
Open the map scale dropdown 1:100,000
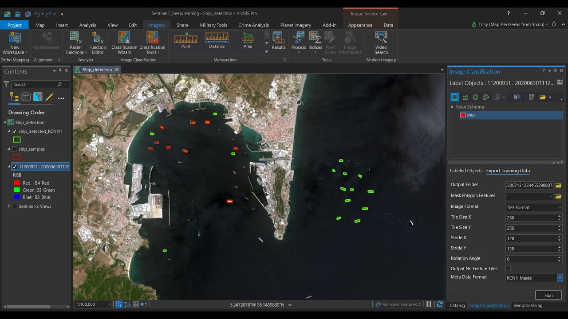[109, 304]
